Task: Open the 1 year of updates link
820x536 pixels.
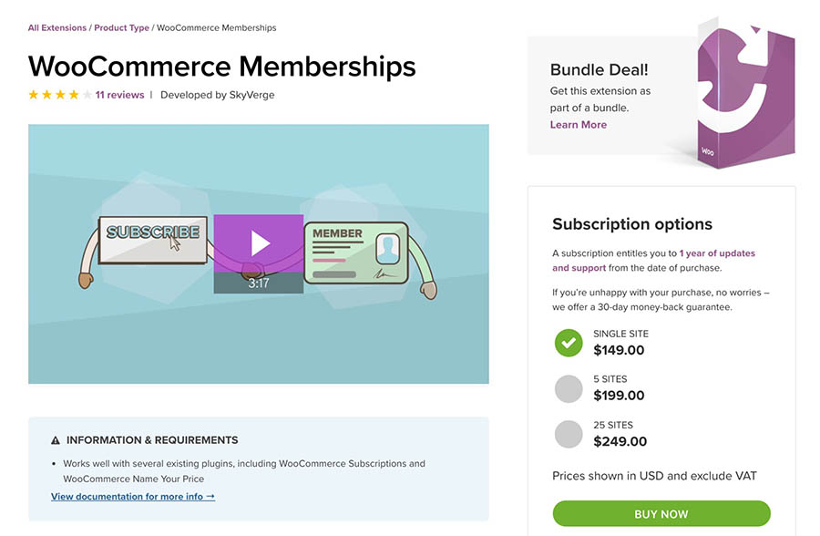Action: 717,253
